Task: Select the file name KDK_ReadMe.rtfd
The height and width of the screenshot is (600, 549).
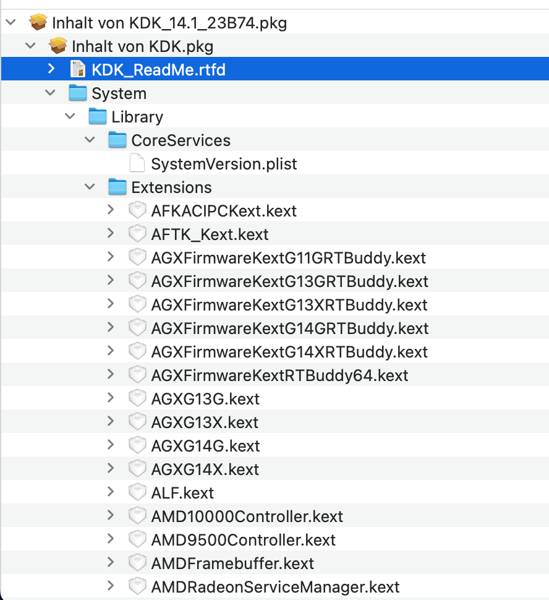Action: pos(158,70)
